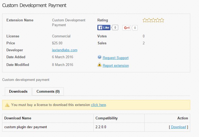Click the Date Modified label
The height and width of the screenshot is (137, 199).
point(18,65)
